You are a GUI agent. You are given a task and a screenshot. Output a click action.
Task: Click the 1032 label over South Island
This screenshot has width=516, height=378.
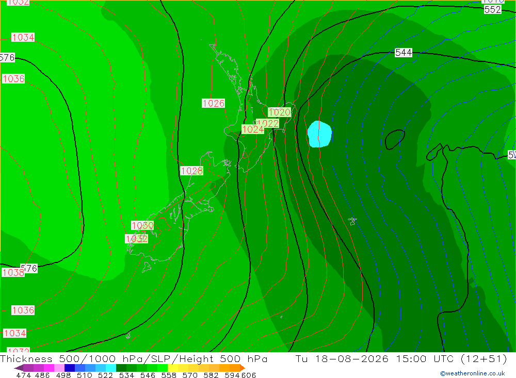137,239
